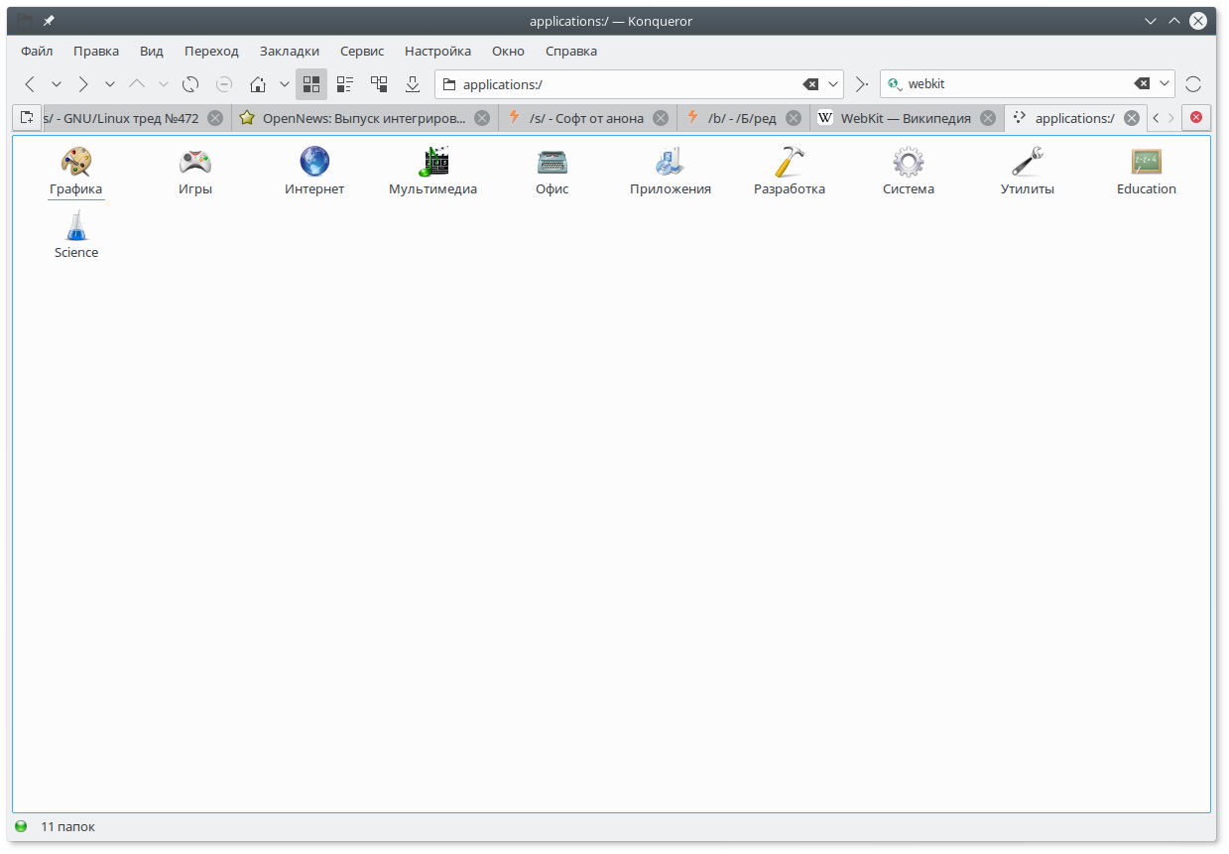Switch to Icons view mode
The width and height of the screenshot is (1229, 854).
click(311, 84)
